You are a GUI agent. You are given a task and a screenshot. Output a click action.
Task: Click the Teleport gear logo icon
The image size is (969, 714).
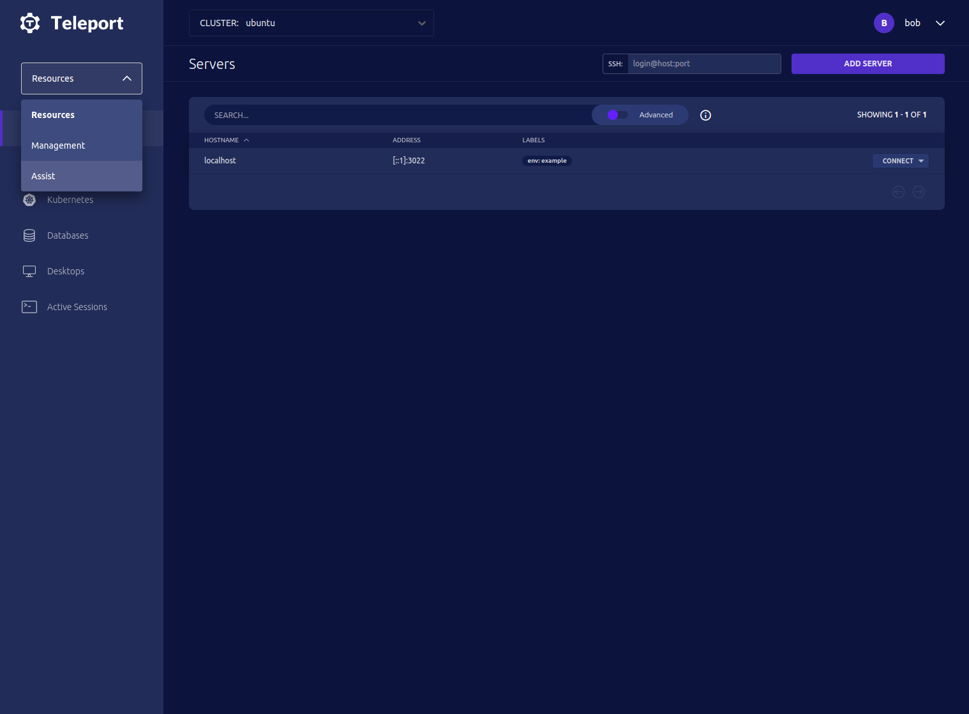pos(30,23)
